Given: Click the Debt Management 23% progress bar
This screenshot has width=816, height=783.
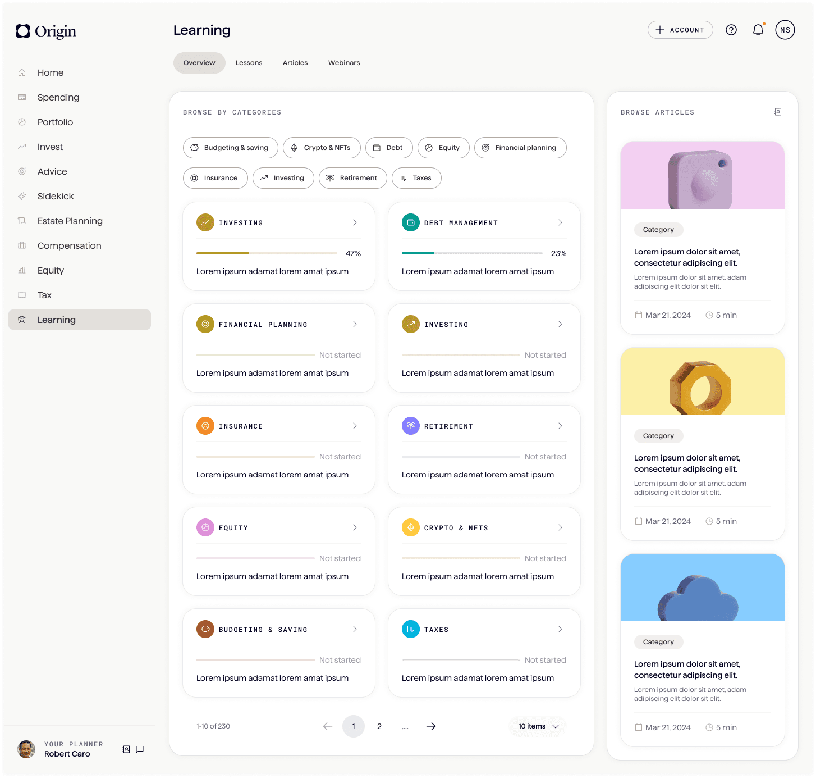Looking at the screenshot, I should click(x=472, y=253).
